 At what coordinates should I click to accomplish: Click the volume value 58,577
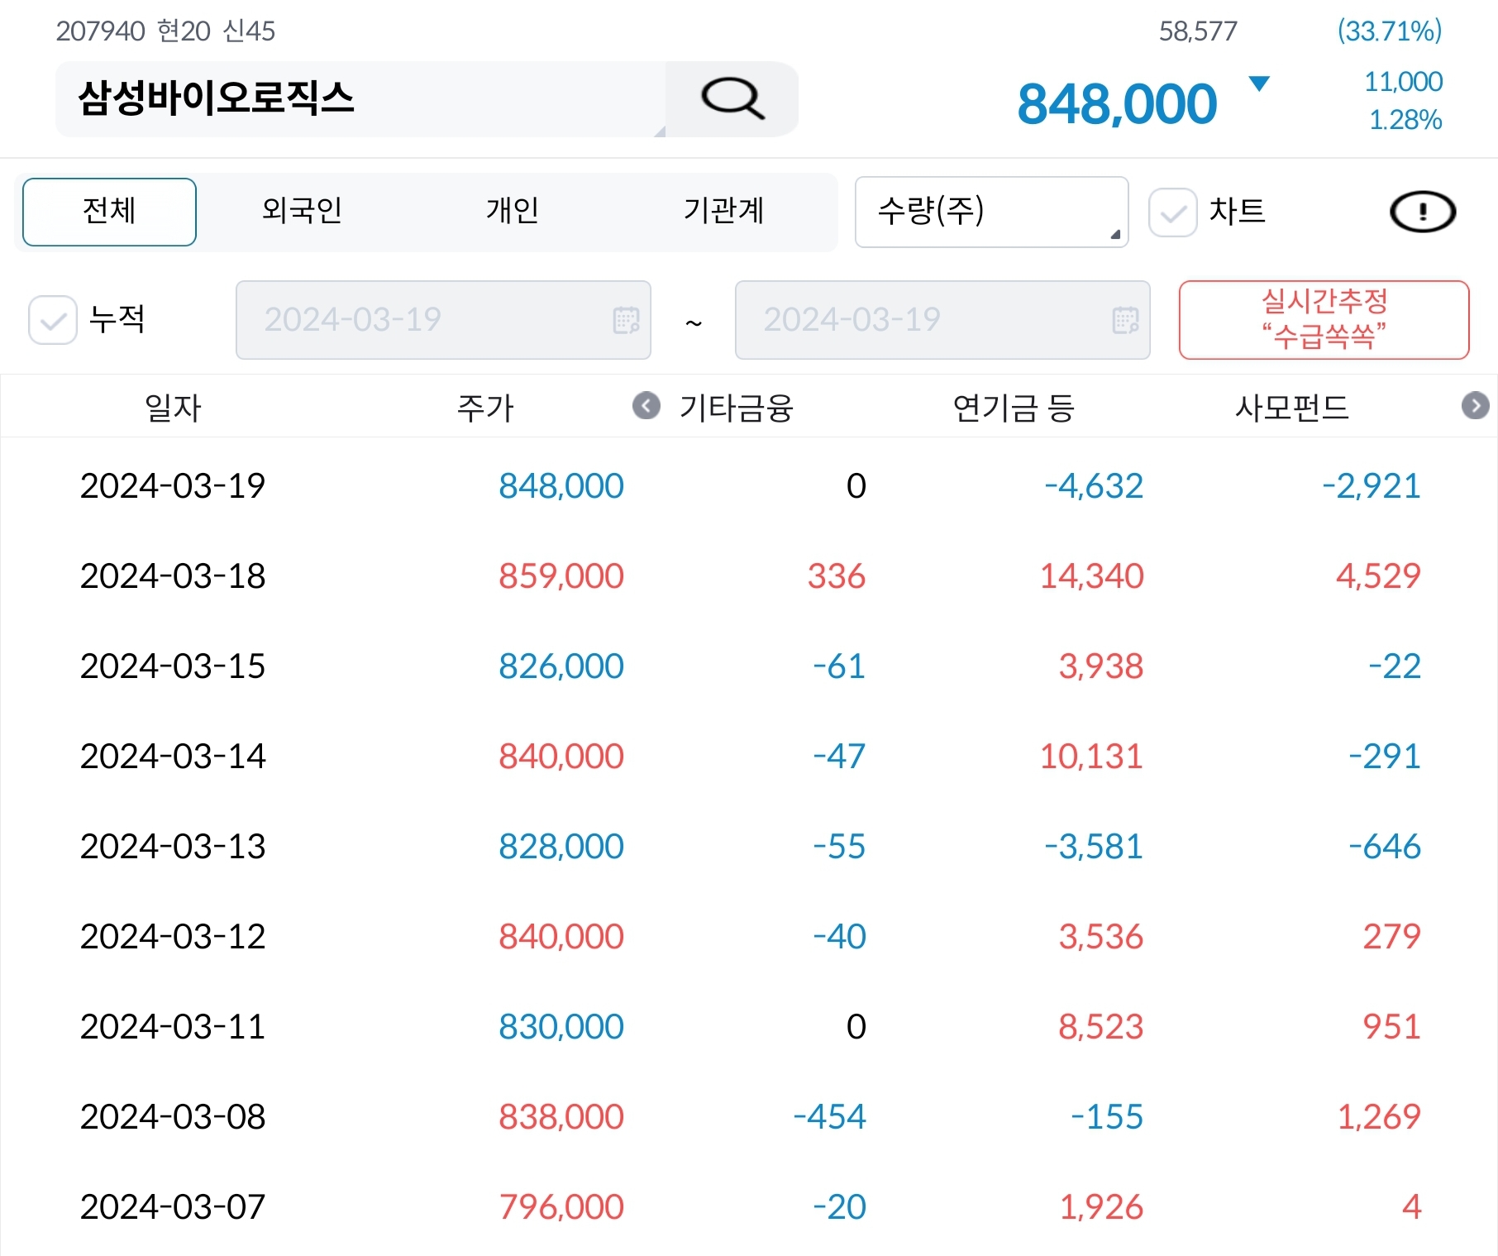click(x=1198, y=31)
